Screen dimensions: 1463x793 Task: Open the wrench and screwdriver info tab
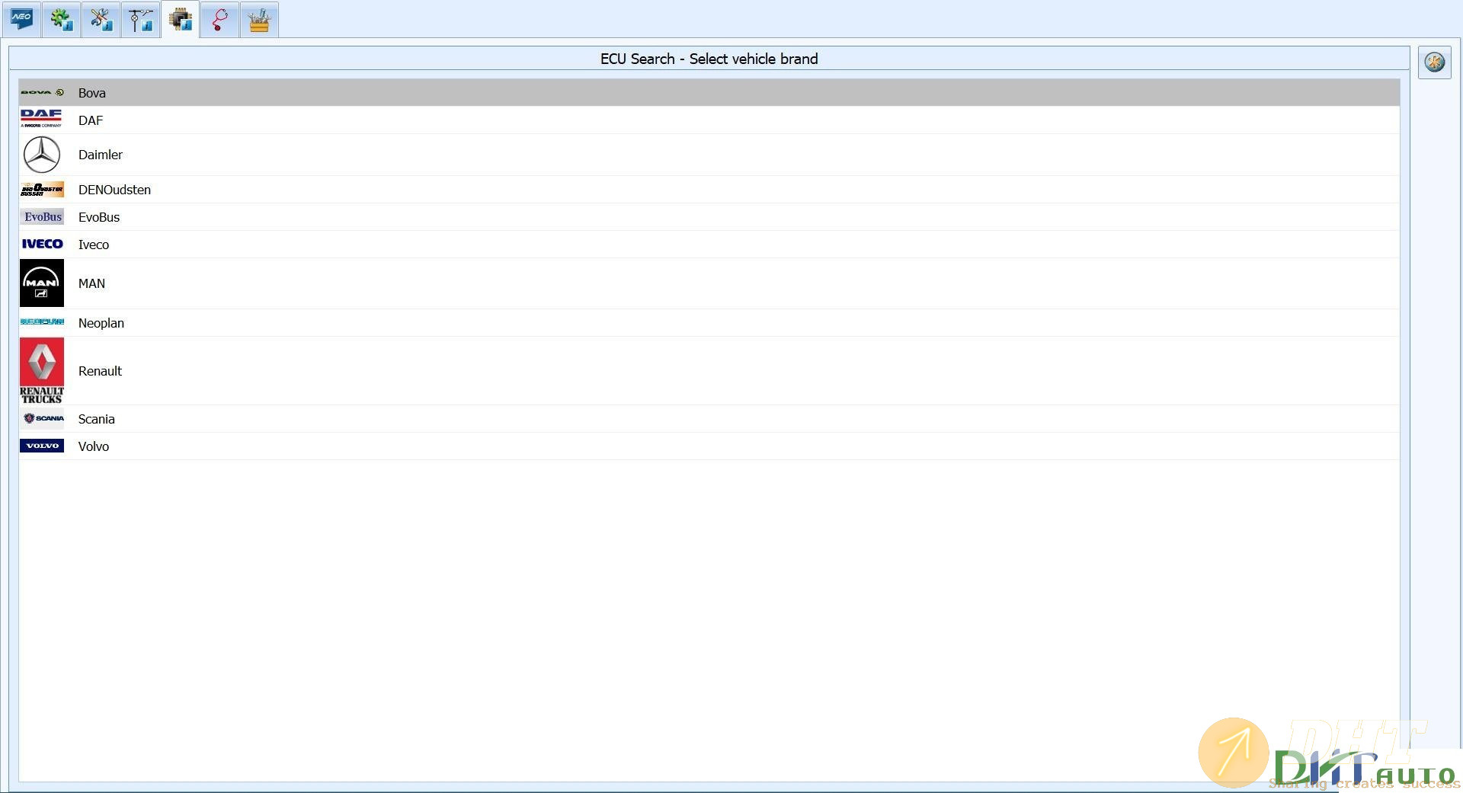tap(101, 19)
